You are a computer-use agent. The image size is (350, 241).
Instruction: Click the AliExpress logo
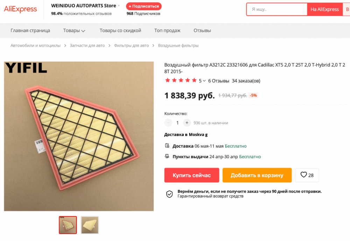20,9
